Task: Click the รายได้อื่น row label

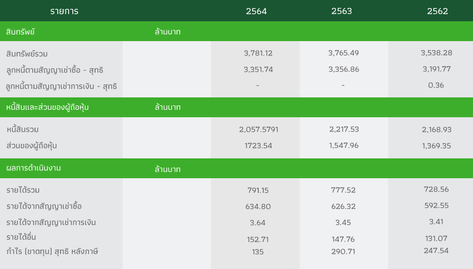Action: (x=21, y=237)
